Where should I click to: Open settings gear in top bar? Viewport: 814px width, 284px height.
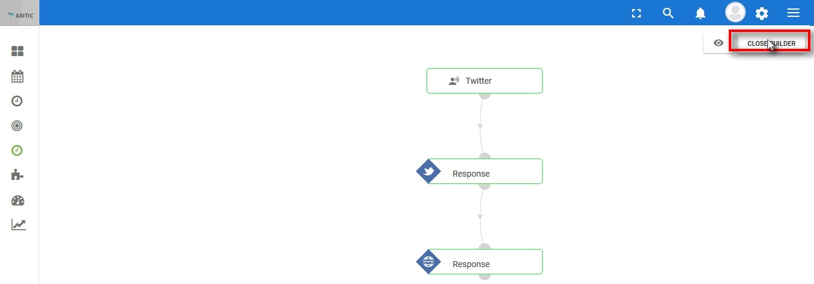pos(762,13)
